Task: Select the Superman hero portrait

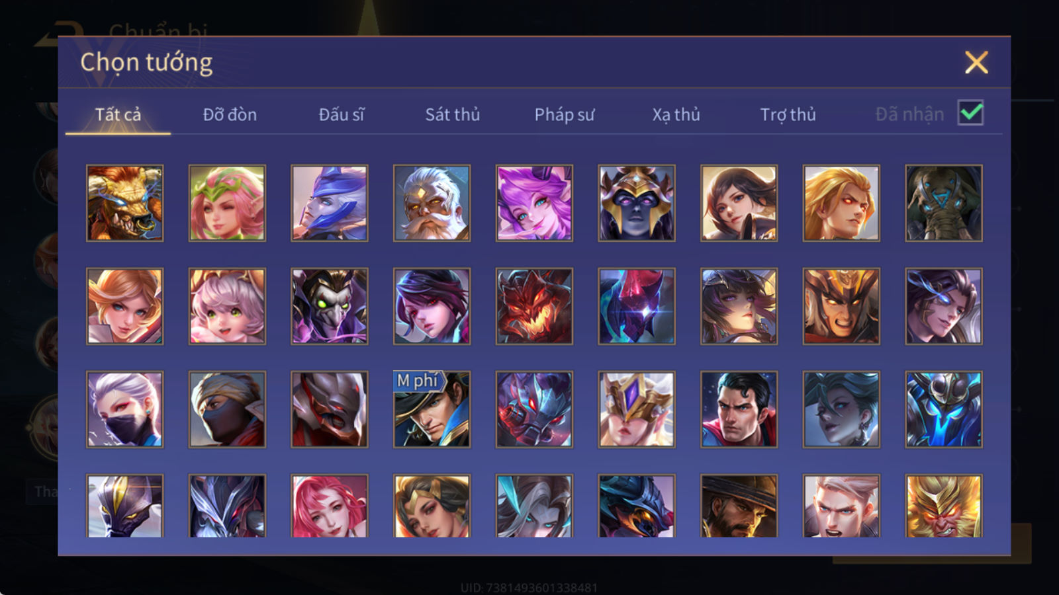Action: click(739, 409)
